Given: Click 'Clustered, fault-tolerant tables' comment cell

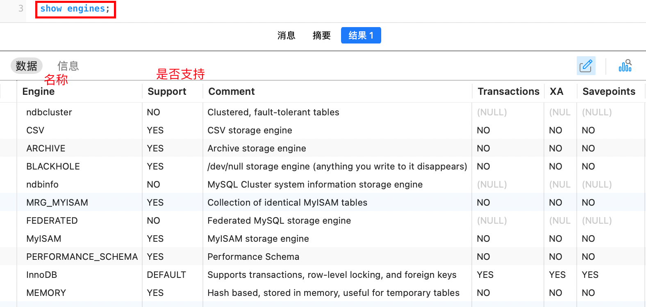Looking at the screenshot, I should point(273,112).
